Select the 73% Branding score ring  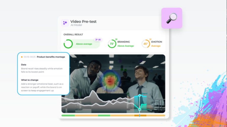(x=112, y=44)
